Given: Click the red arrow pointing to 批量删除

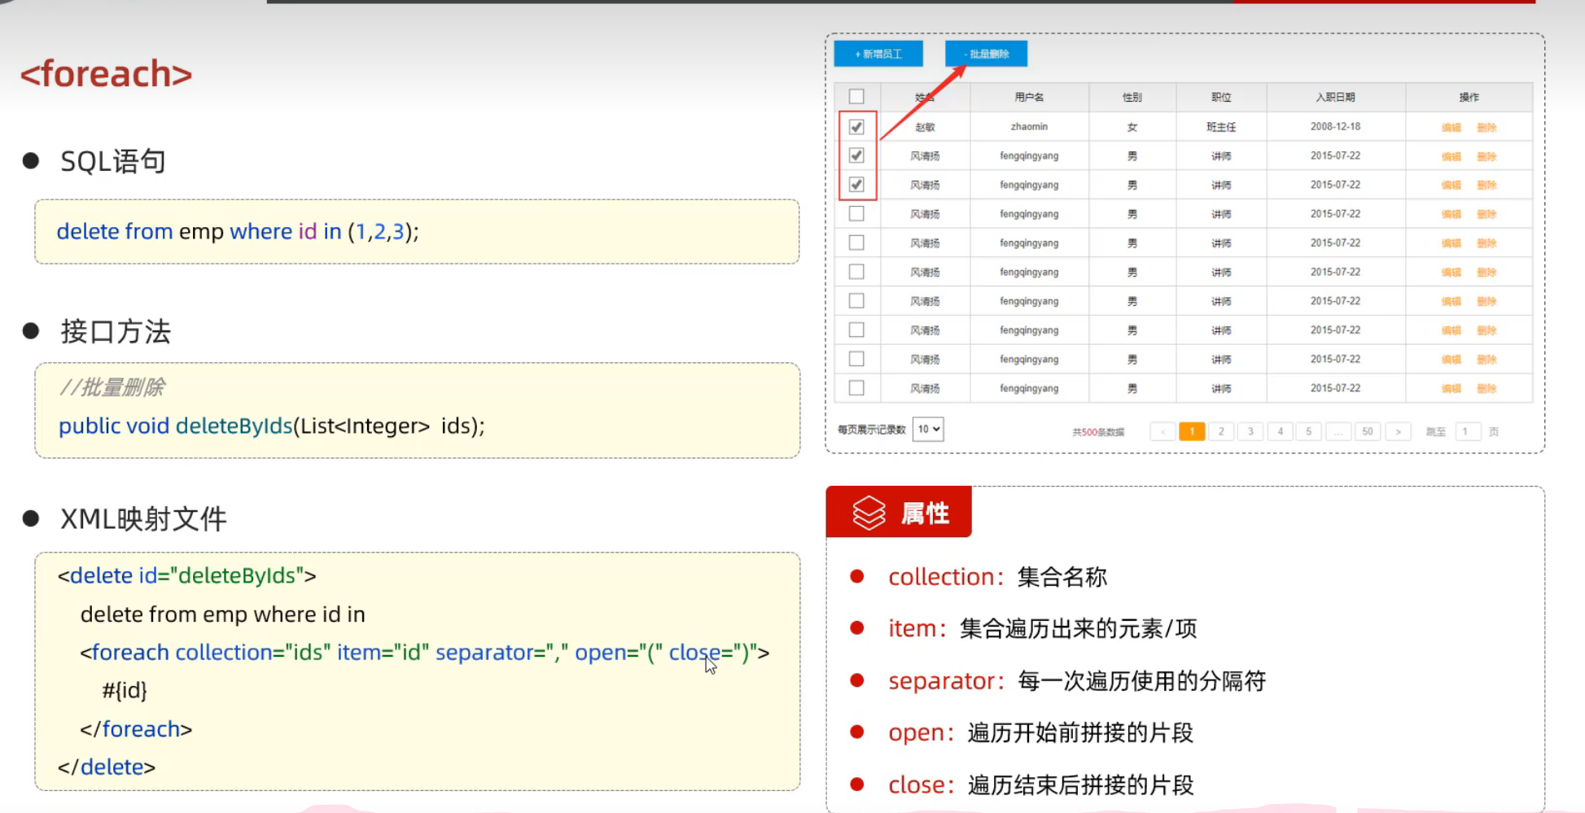Looking at the screenshot, I should tap(923, 103).
